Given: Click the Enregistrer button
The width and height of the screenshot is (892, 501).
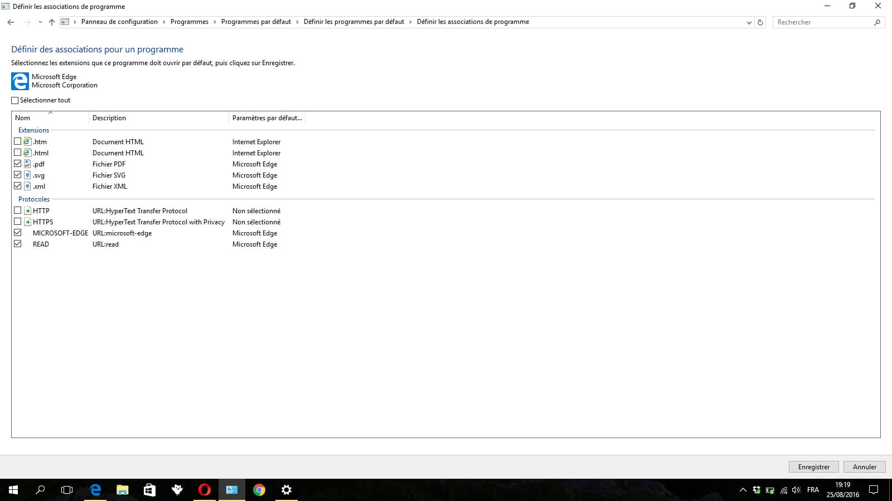Looking at the screenshot, I should 814,467.
